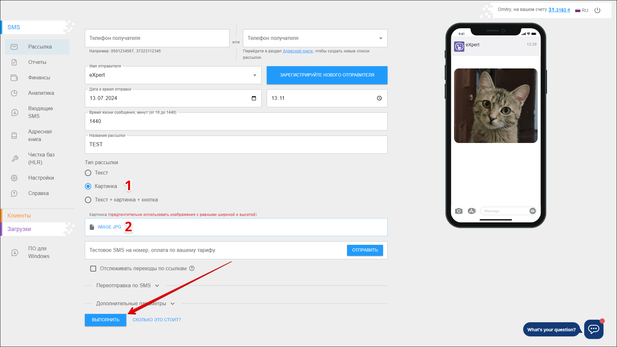Click the ВЫПОЛНИТЬ button
The width and height of the screenshot is (617, 347).
pos(105,320)
